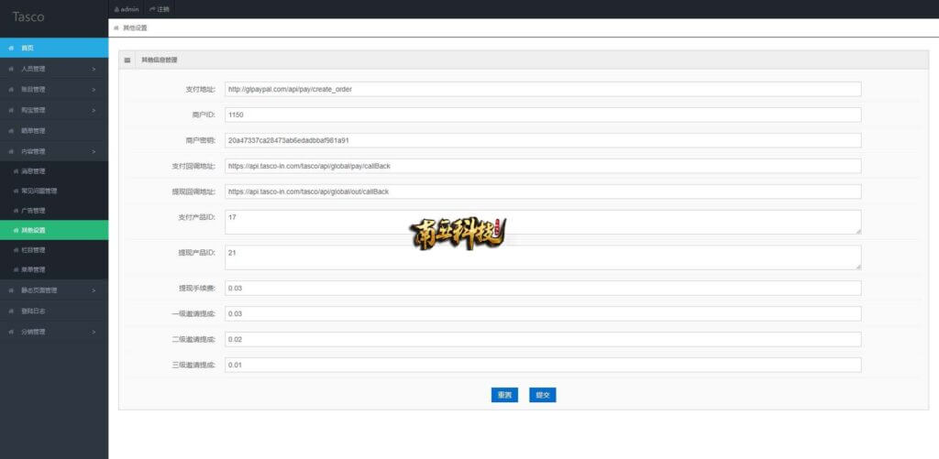Collapse the 内容管理 chevron
The width and height of the screenshot is (939, 459).
point(94,151)
